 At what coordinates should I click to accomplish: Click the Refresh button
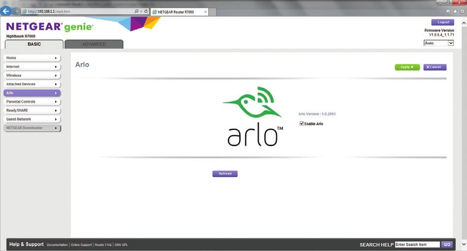click(225, 174)
